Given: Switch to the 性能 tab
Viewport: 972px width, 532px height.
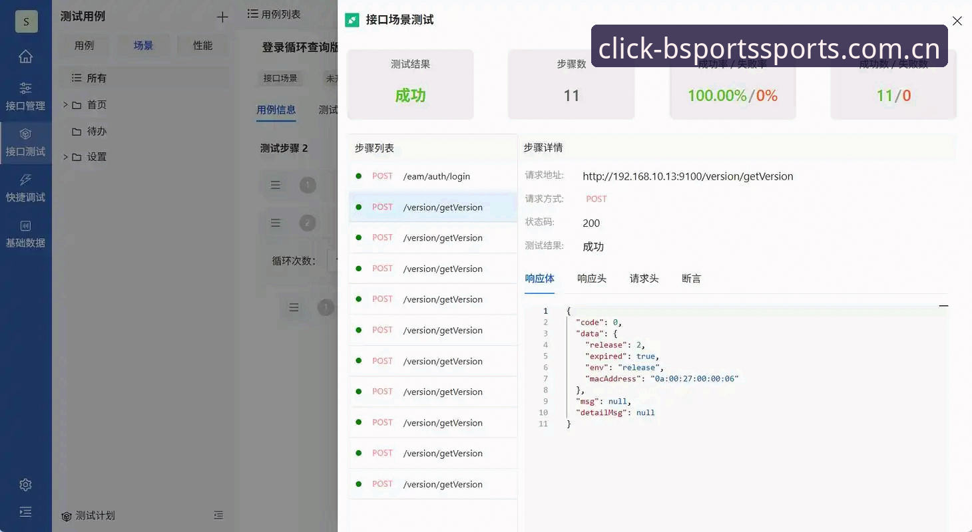Looking at the screenshot, I should (x=202, y=46).
